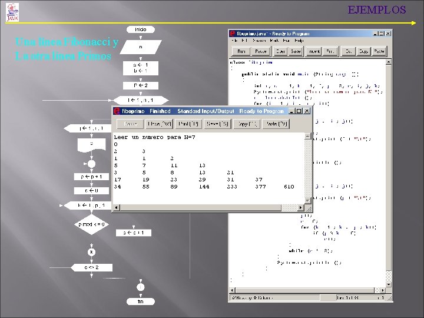Click the output window's horizontal scrollbar left arrow
This screenshot has height=318, width=424.
click(116, 207)
